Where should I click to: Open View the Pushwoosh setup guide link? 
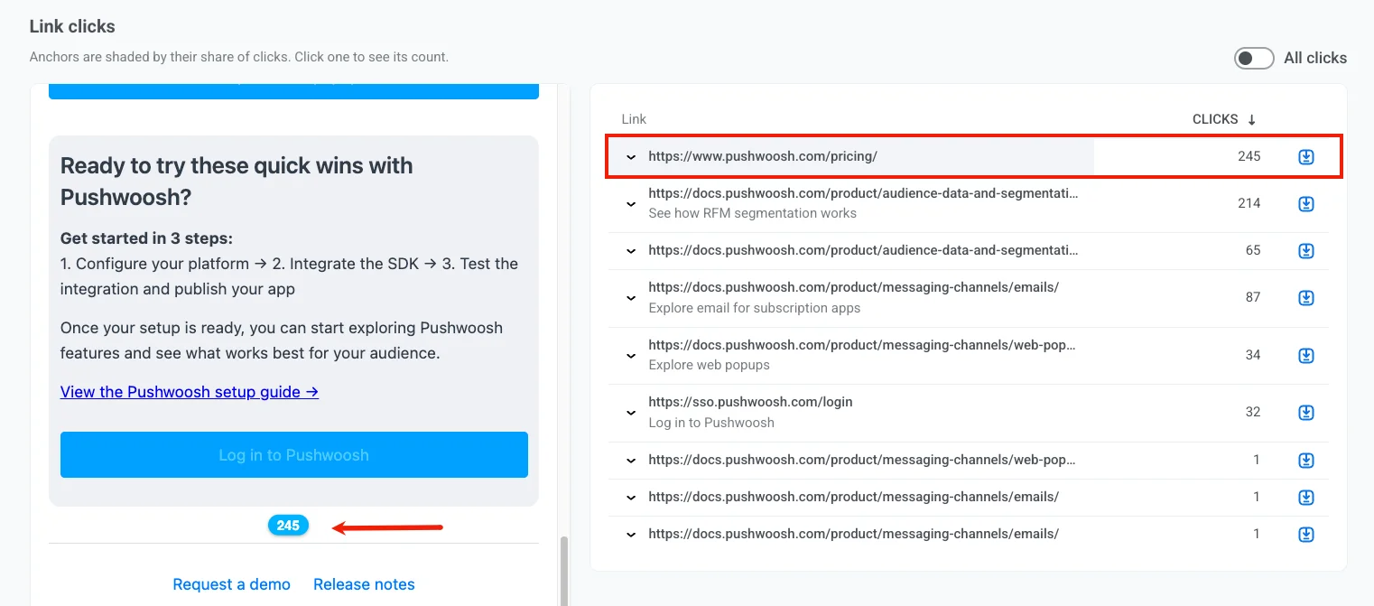[x=190, y=392]
